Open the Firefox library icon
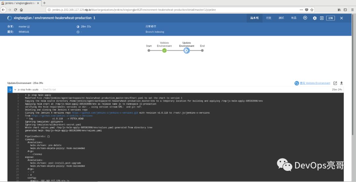Screen dimensions: 356x182 click(x=339, y=10)
